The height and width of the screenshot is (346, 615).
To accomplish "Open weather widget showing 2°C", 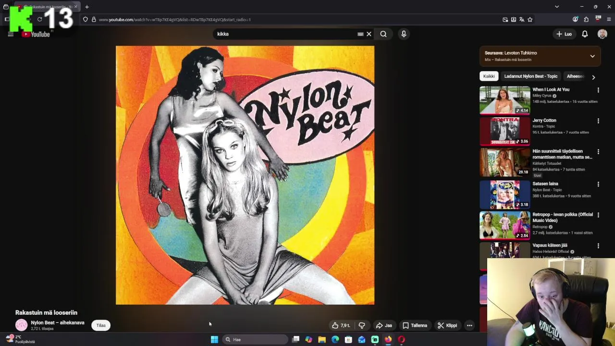I will click(20, 339).
